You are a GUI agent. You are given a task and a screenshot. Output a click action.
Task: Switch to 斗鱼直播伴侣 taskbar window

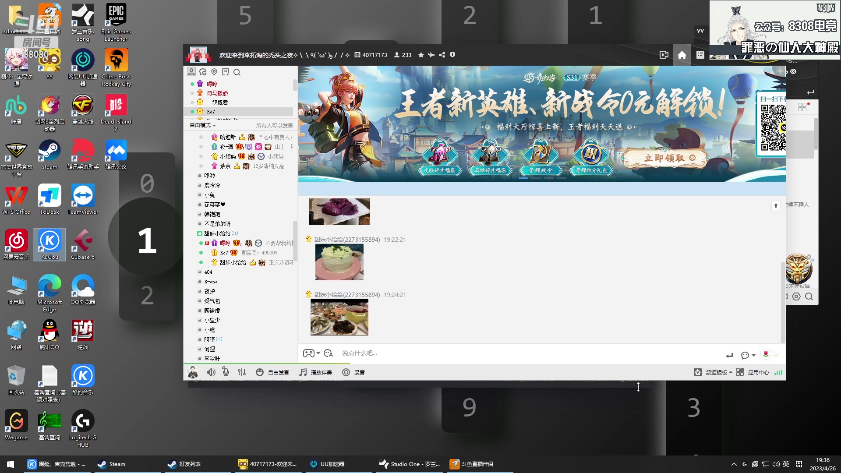[477, 464]
